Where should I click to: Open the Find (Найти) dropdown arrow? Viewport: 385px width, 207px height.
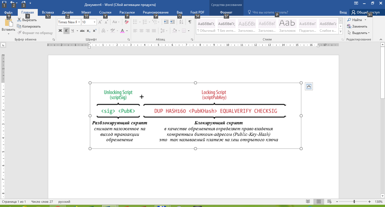pyautogui.click(x=366, y=20)
